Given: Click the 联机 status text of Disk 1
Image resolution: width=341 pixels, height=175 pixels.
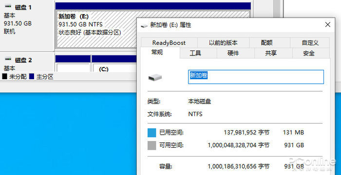Looking at the screenshot, I should 9,32.
